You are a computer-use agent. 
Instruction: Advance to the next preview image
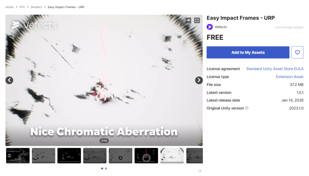[x=199, y=80]
